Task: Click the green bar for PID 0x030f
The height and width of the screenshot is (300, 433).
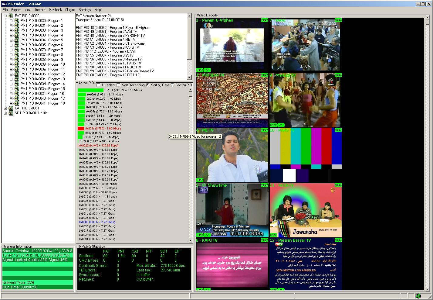Action: pyautogui.click(x=82, y=95)
